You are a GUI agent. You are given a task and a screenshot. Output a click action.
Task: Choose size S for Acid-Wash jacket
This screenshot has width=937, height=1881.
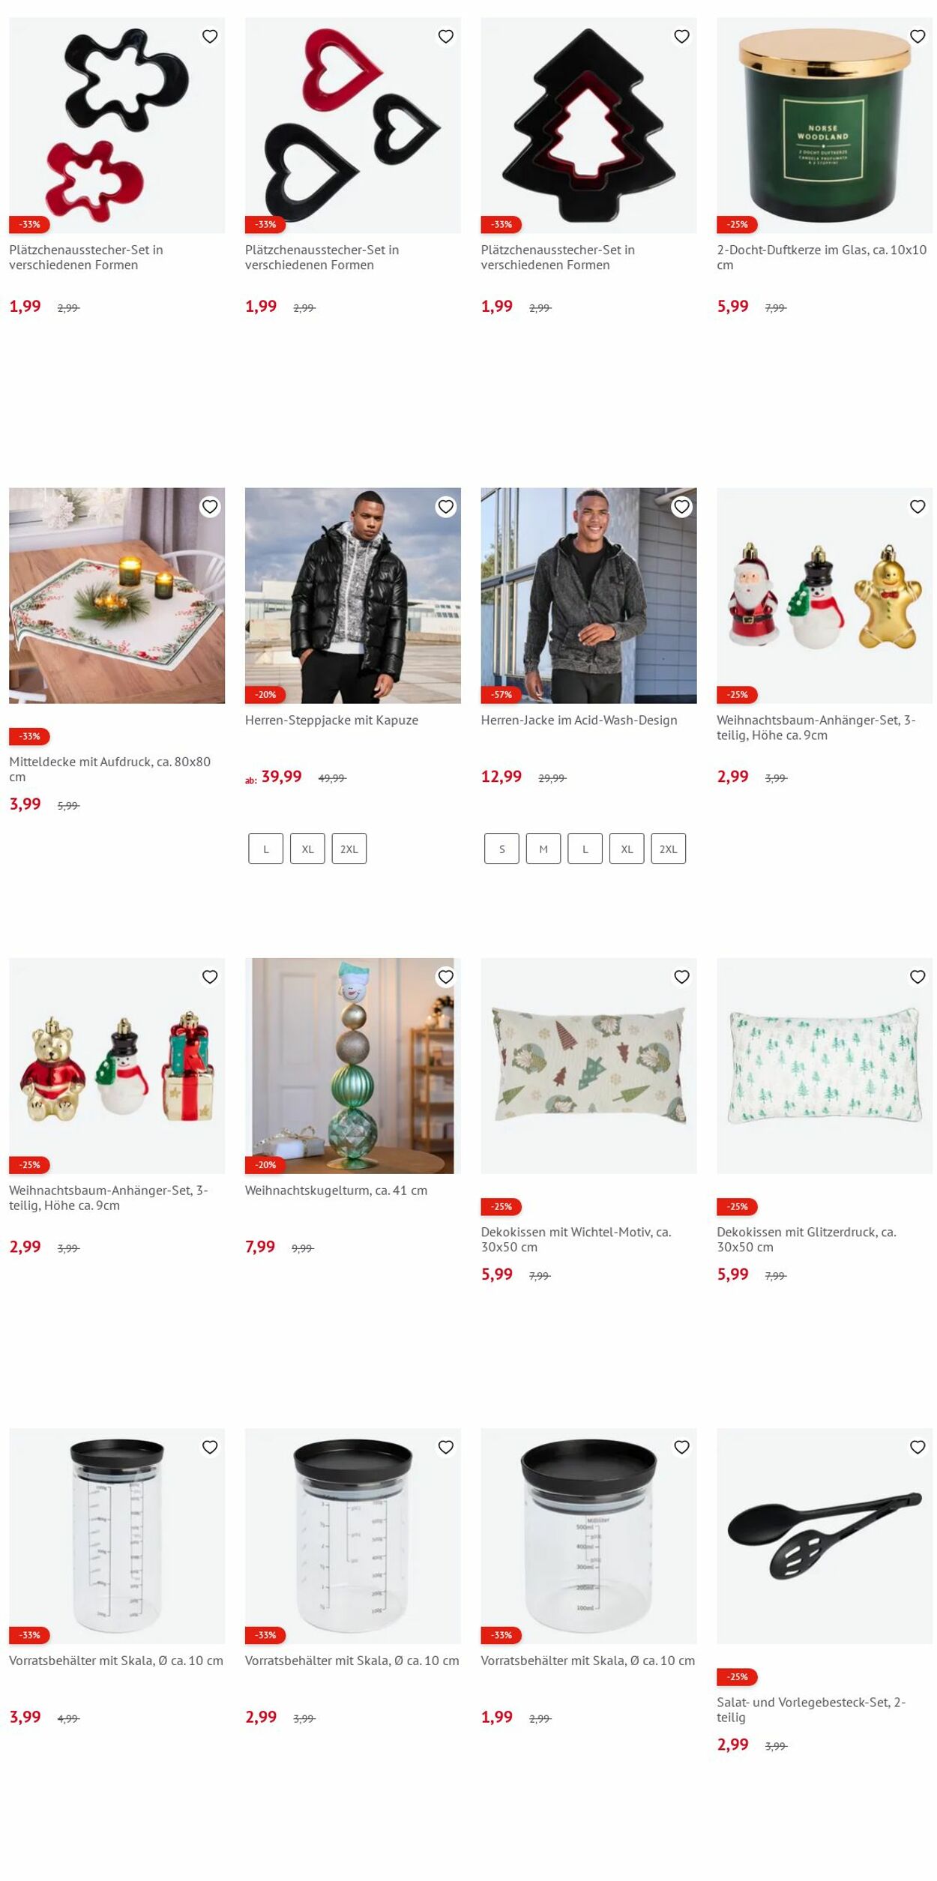point(501,849)
